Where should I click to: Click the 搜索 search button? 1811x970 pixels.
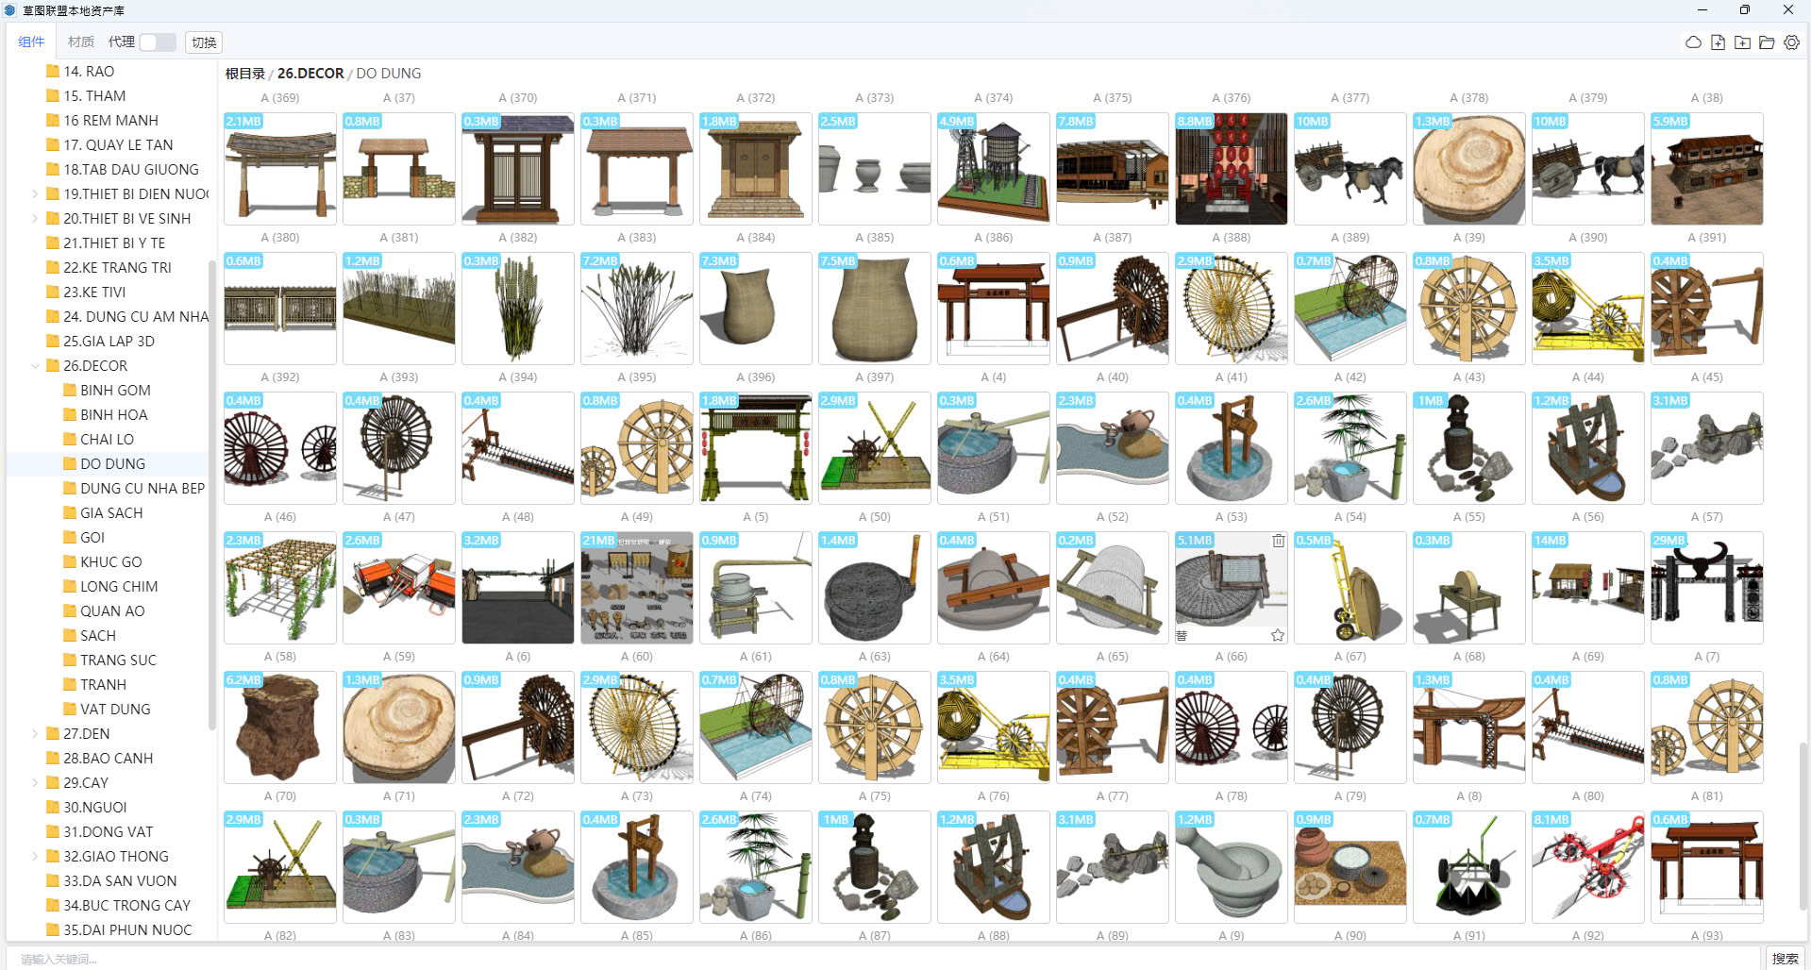click(1784, 958)
